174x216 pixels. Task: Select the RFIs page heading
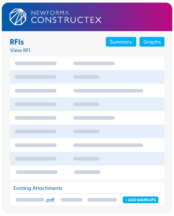click(17, 42)
